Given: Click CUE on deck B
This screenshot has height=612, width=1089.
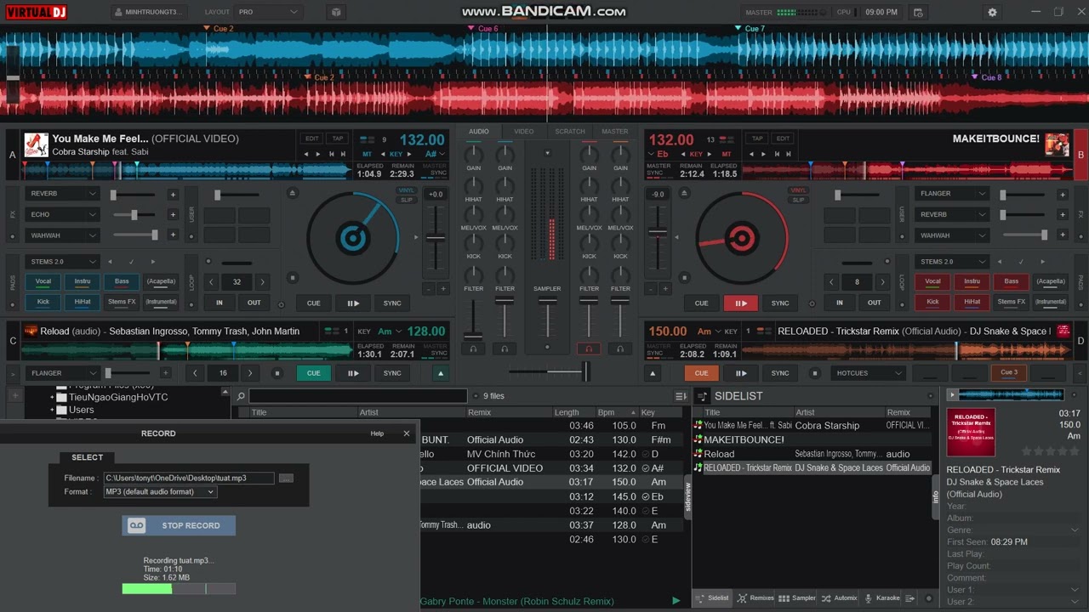Looking at the screenshot, I should [701, 303].
